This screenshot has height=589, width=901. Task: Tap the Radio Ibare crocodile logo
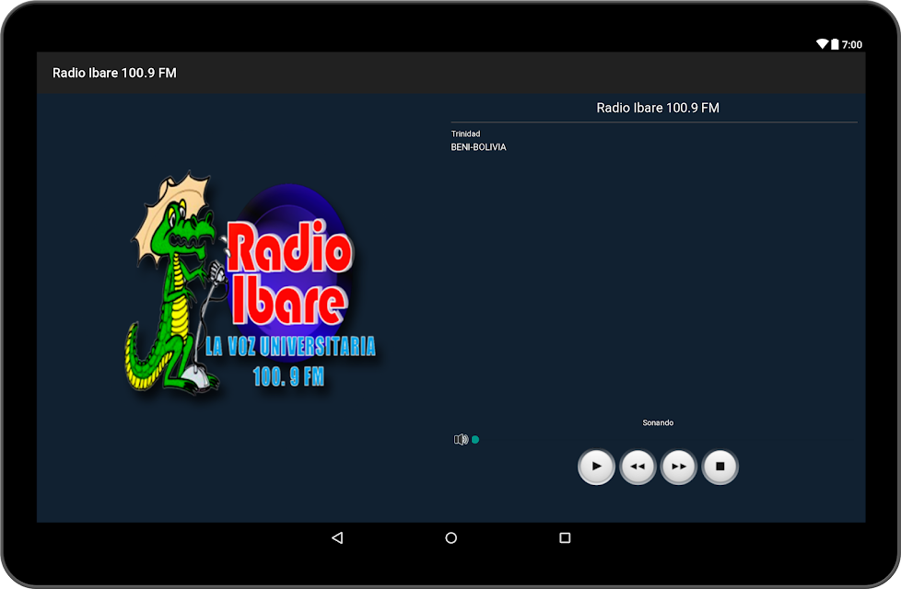(251, 283)
